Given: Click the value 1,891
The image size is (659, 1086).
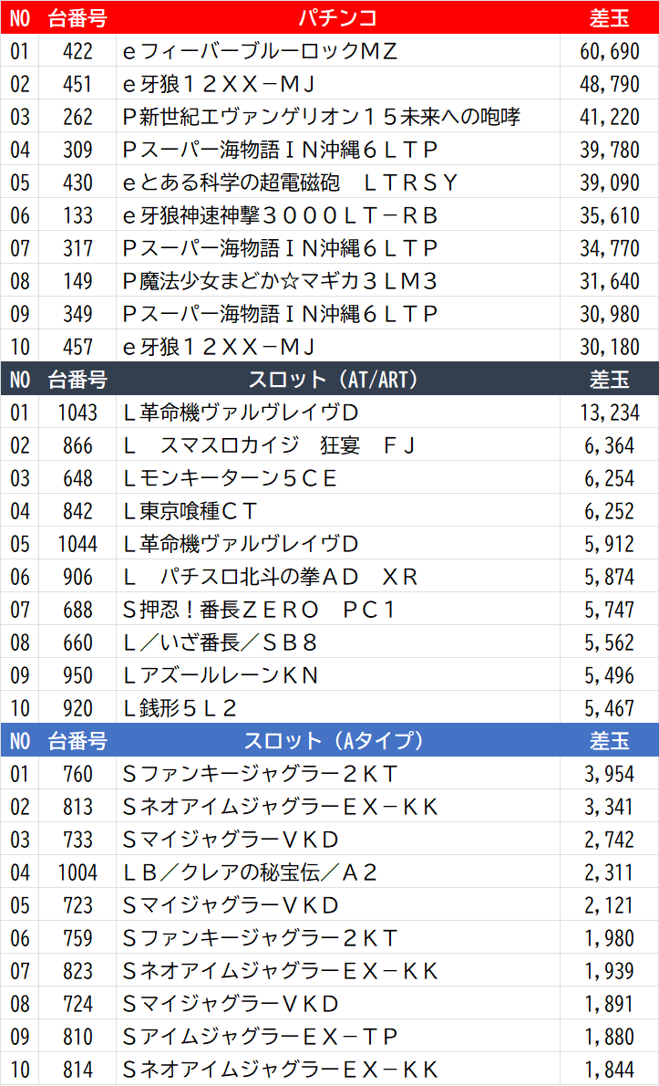Looking at the screenshot, I should pyautogui.click(x=609, y=1004).
